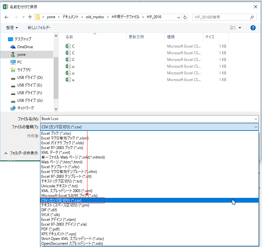Select Excel ブック (*.xlsx) file type
The image size is (262, 247).
(x=56, y=133)
